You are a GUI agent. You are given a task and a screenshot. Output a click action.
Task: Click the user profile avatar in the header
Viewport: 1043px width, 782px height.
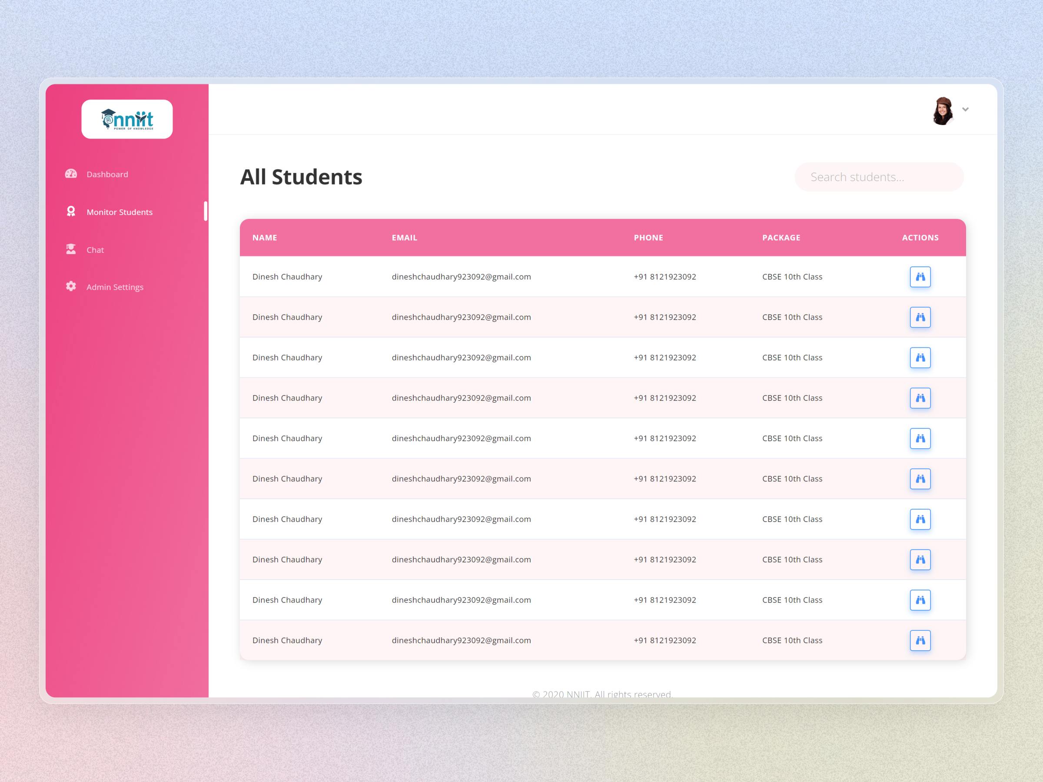(942, 112)
